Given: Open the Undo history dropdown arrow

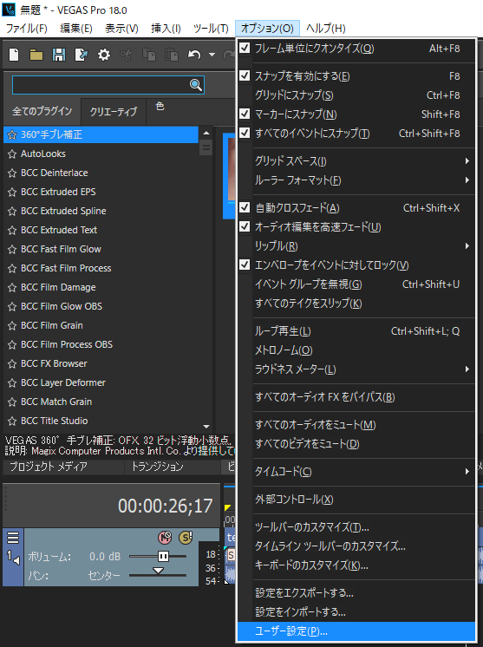Looking at the screenshot, I should pyautogui.click(x=212, y=55).
